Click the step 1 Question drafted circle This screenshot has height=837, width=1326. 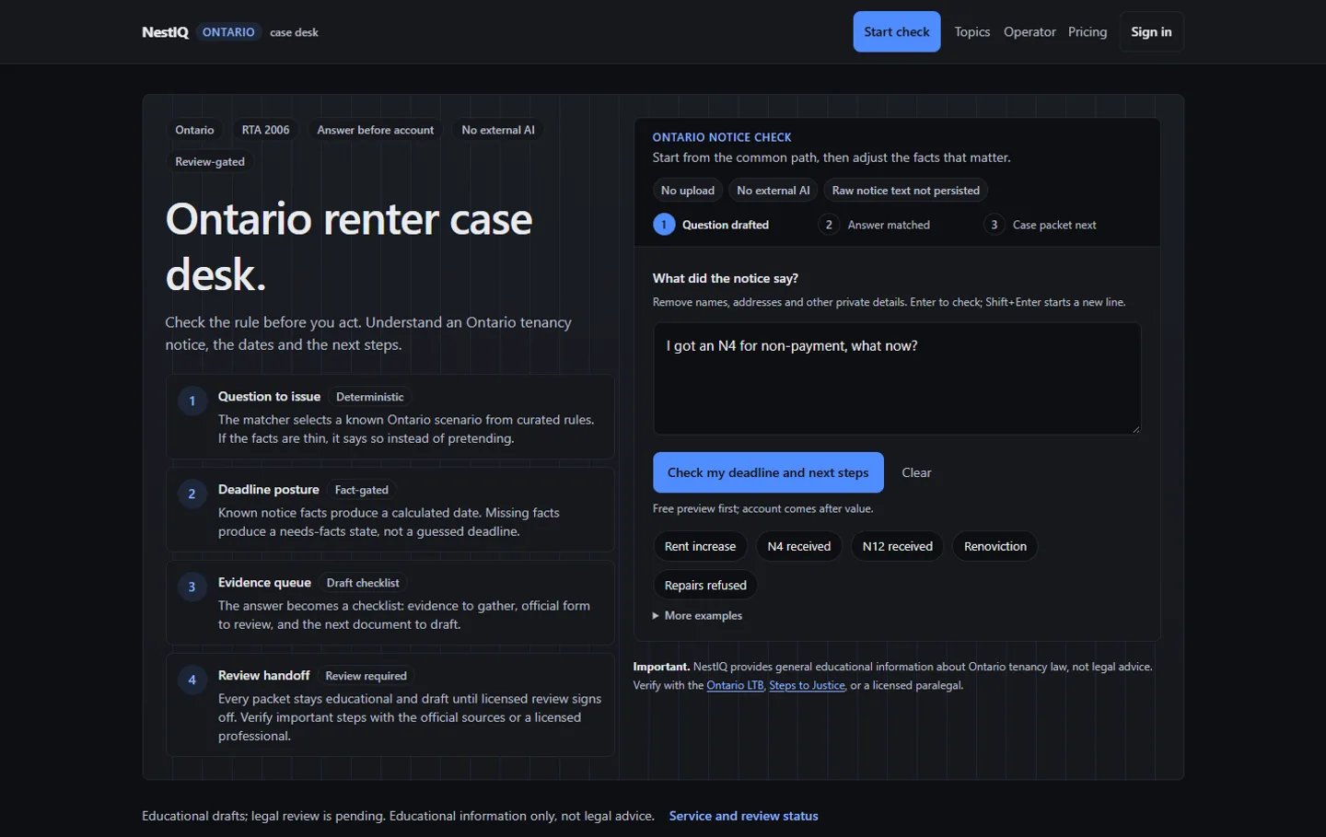[x=664, y=225]
